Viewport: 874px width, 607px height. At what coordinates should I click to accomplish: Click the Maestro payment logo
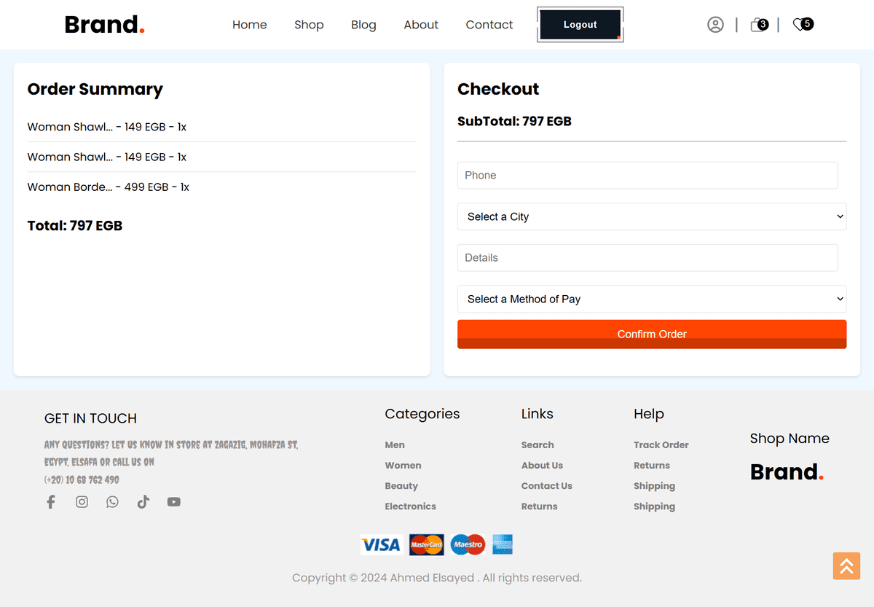[468, 544]
